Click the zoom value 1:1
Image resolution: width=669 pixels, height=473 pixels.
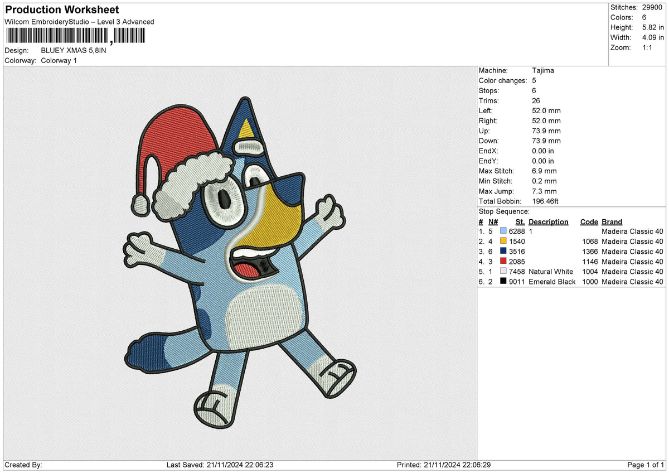[x=648, y=47]
